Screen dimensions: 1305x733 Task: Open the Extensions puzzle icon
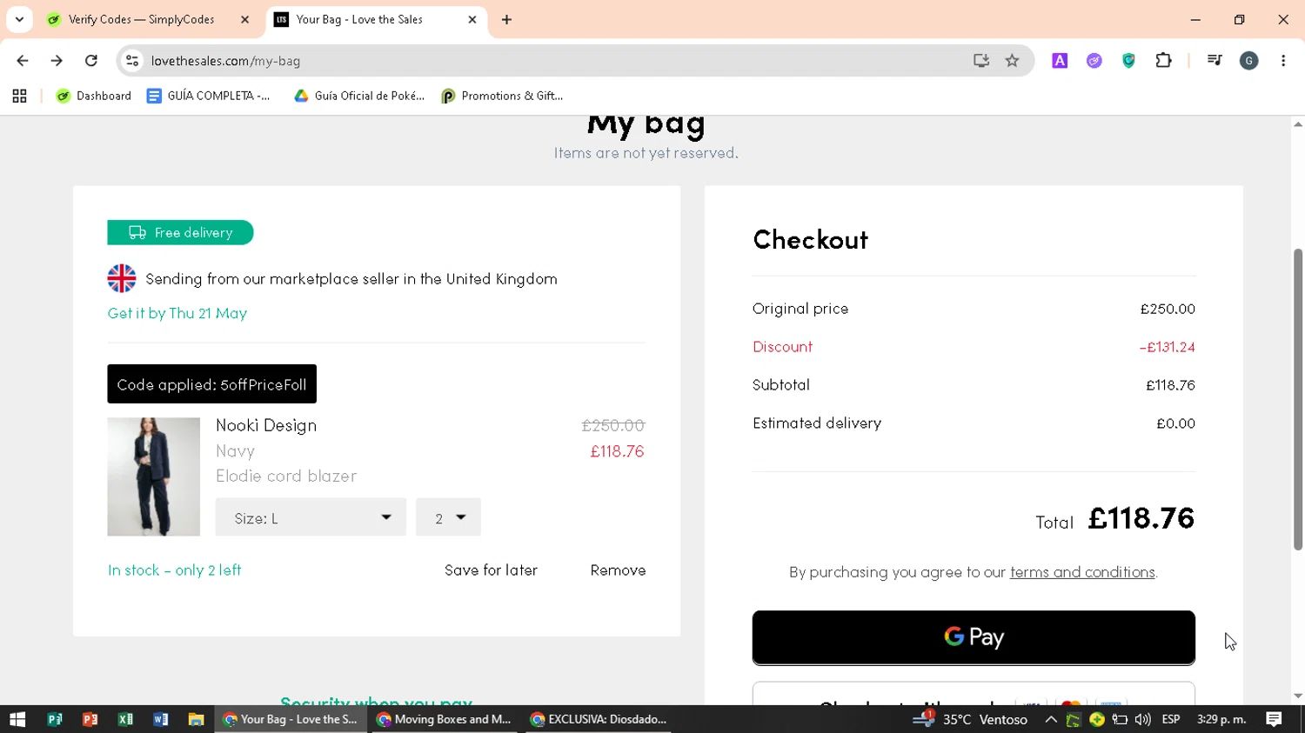1163,61
